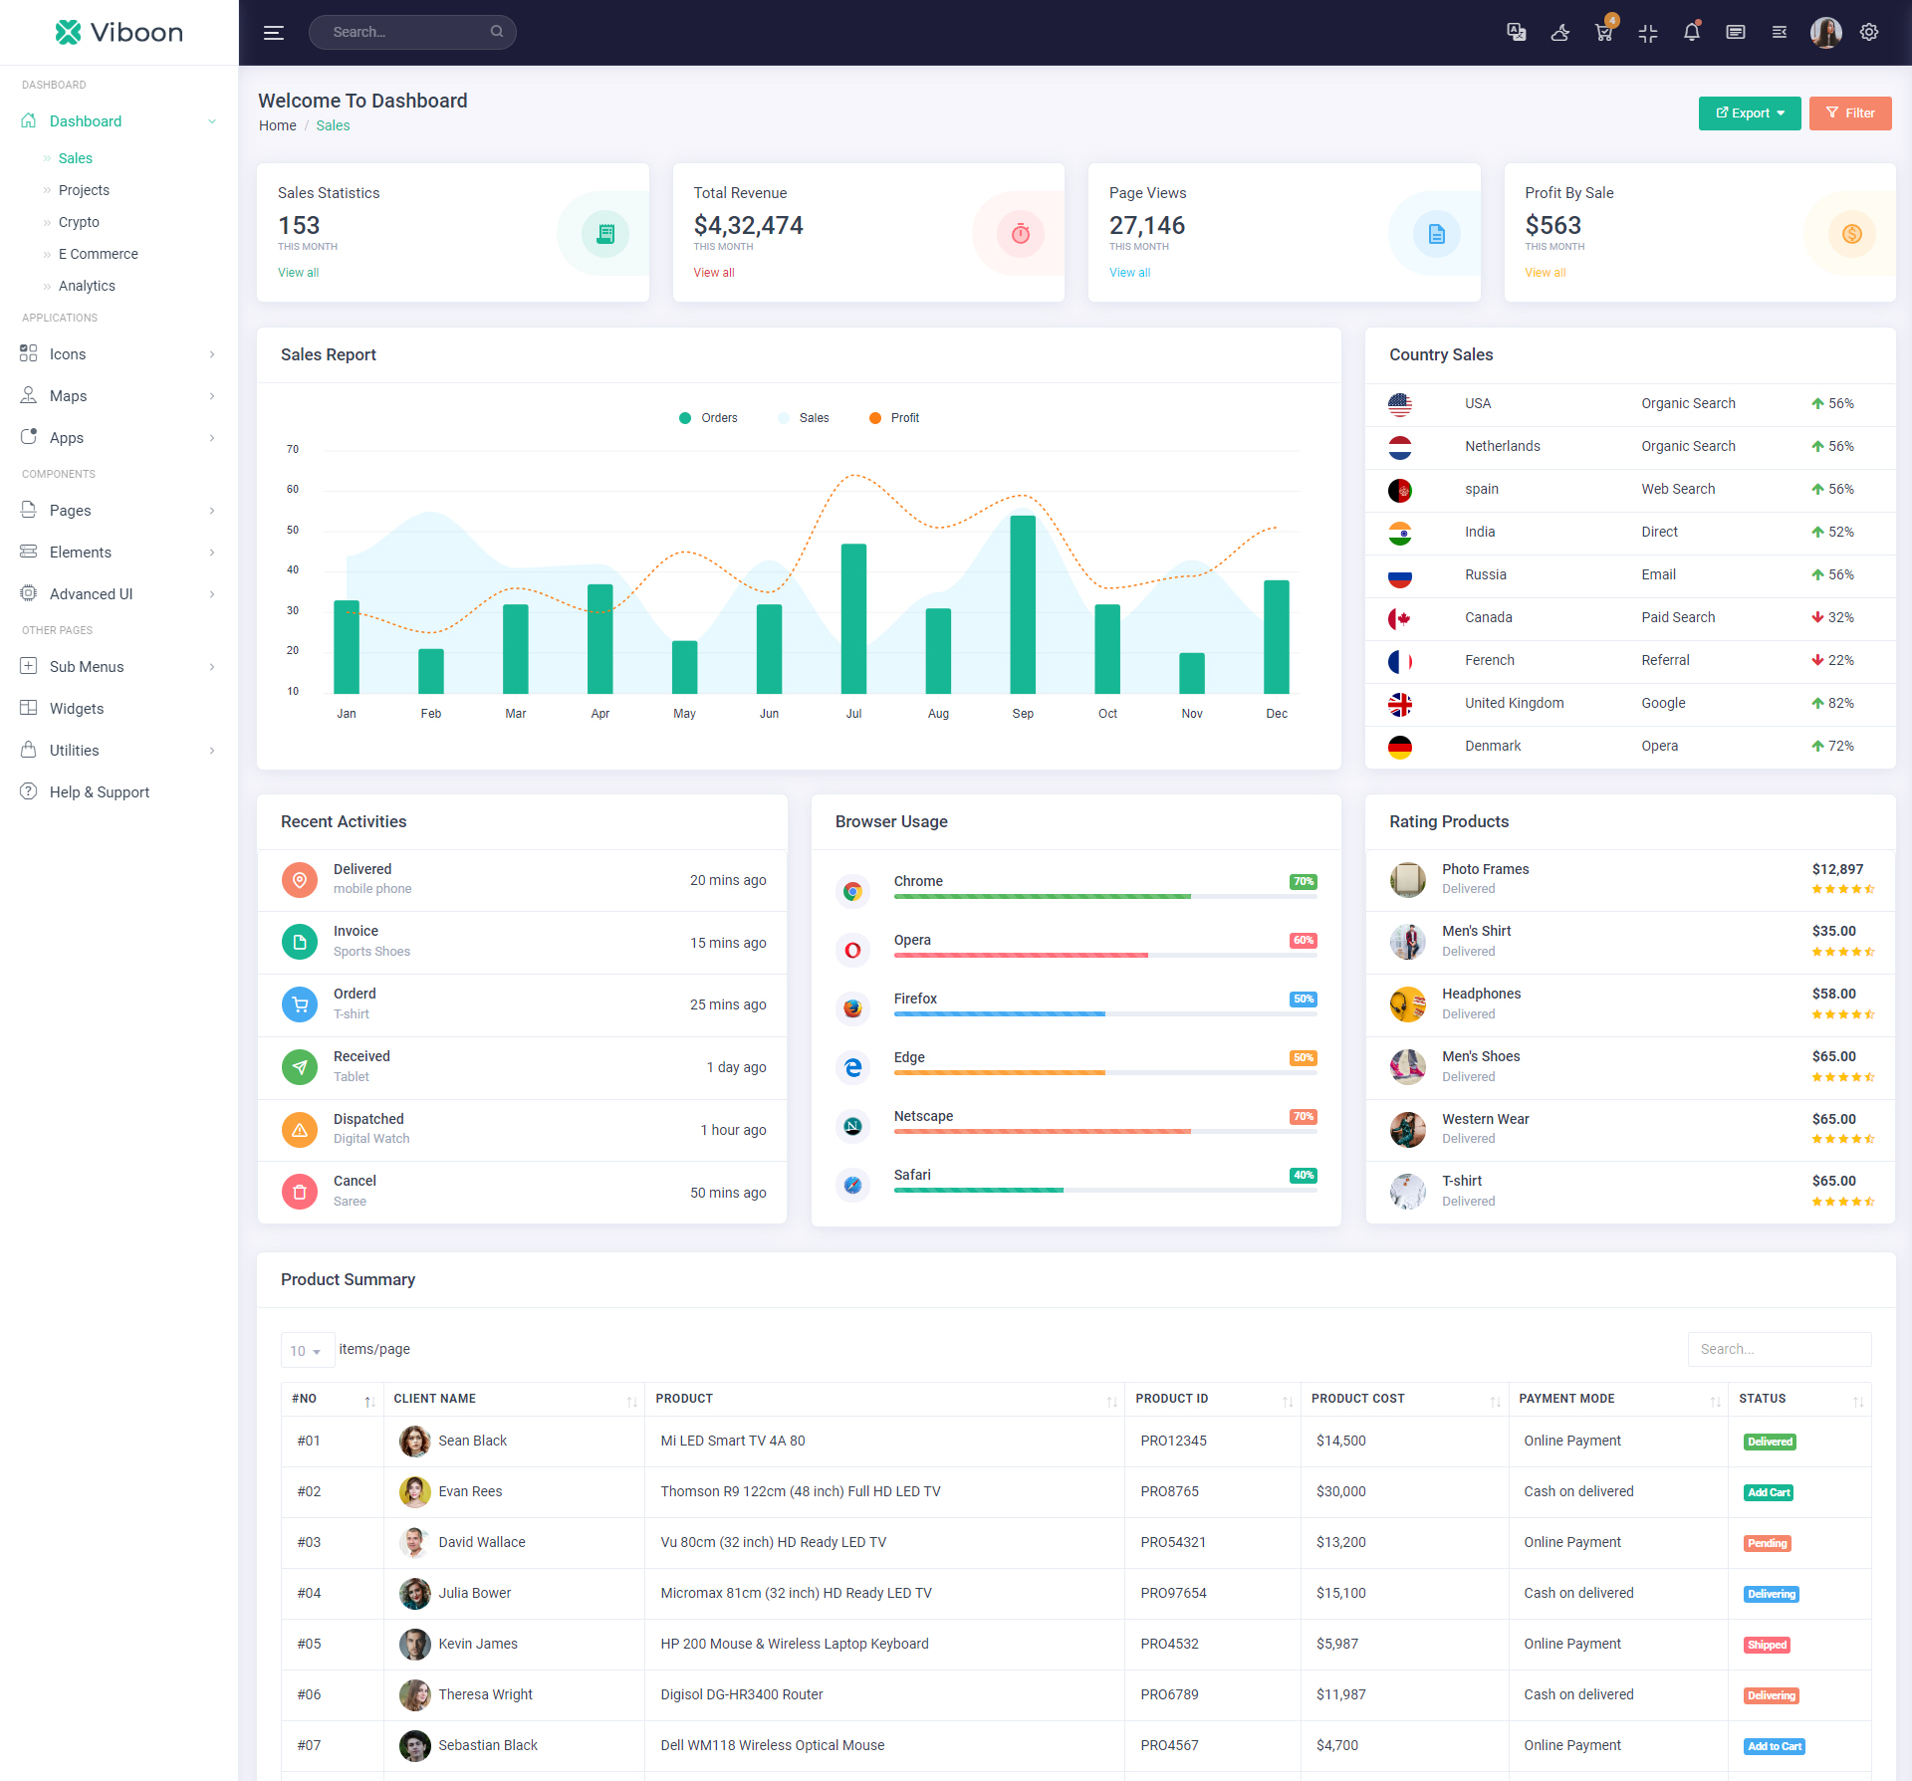The image size is (1912, 1781).
Task: Click the Filter button
Action: [1849, 113]
